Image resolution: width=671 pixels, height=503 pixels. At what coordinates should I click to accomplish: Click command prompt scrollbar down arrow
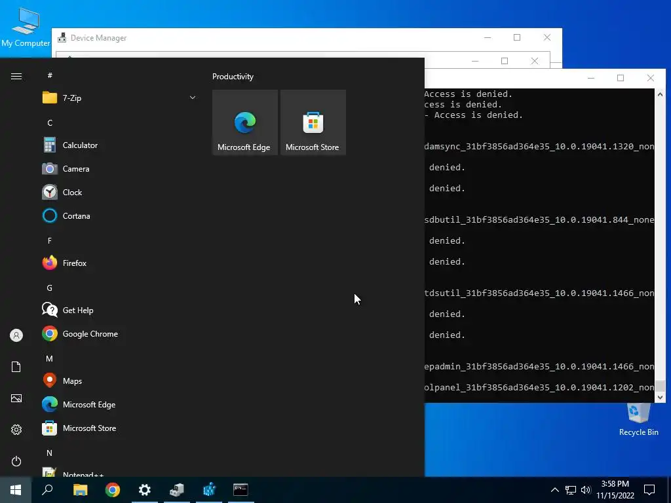coord(660,398)
